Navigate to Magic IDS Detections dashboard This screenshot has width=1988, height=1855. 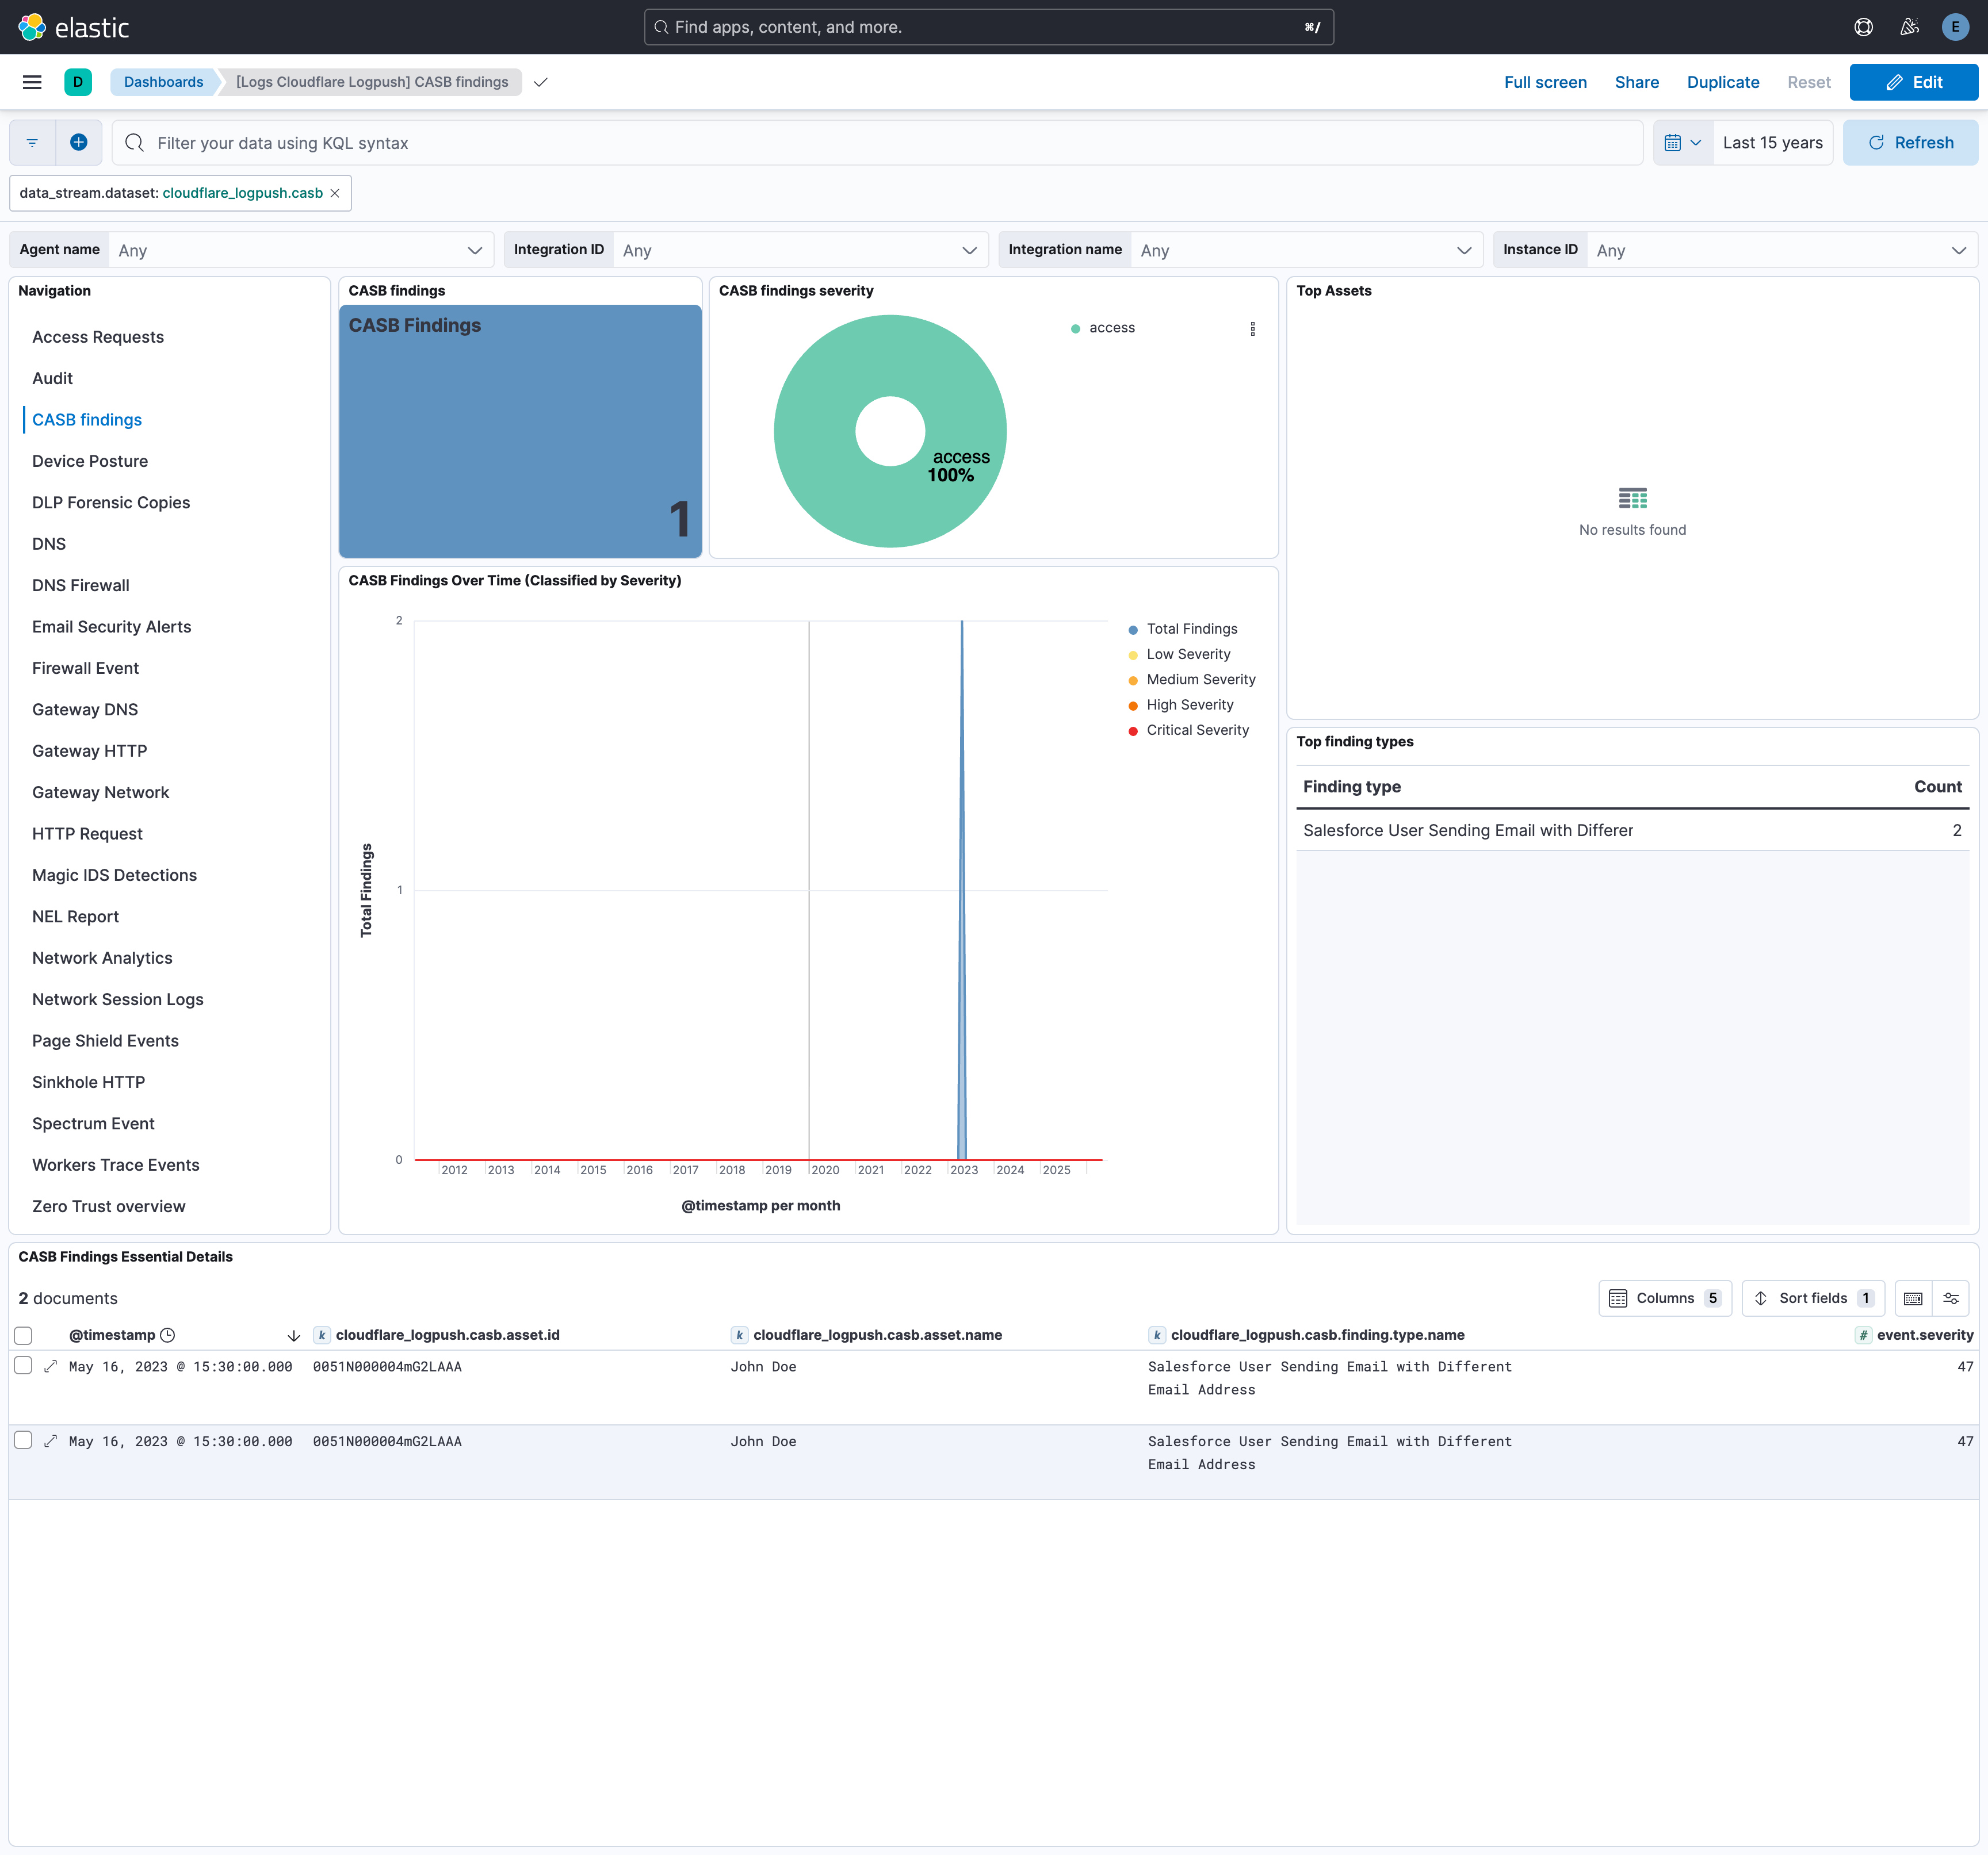tap(115, 876)
